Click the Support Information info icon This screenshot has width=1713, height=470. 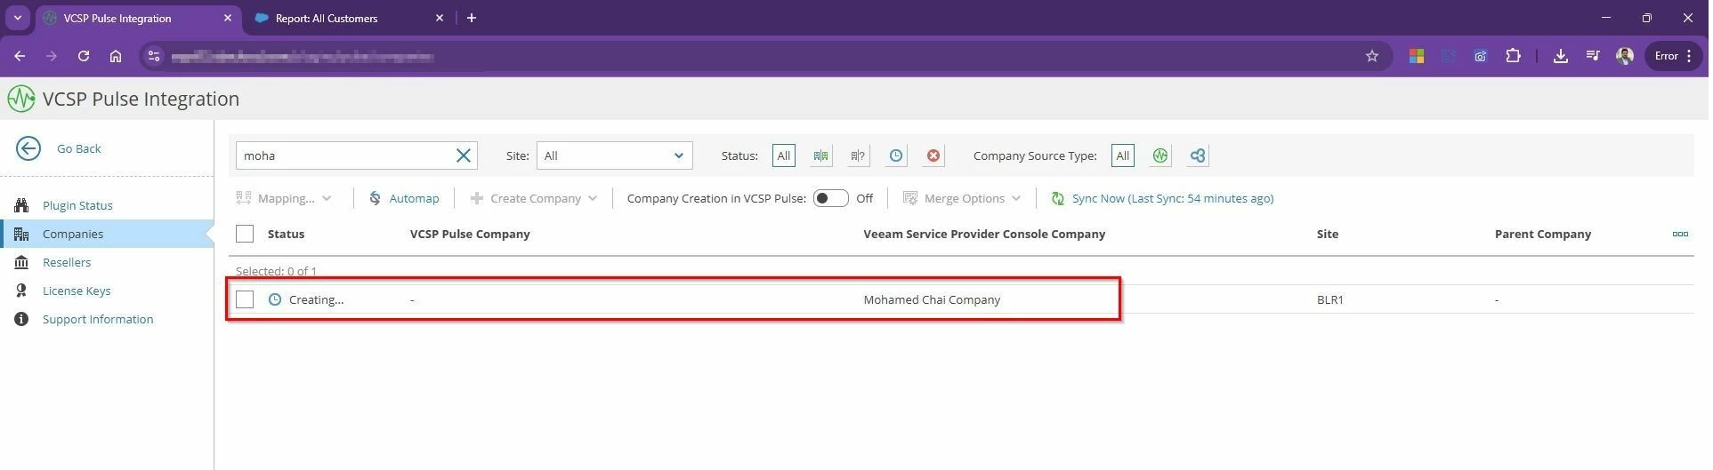(x=21, y=319)
